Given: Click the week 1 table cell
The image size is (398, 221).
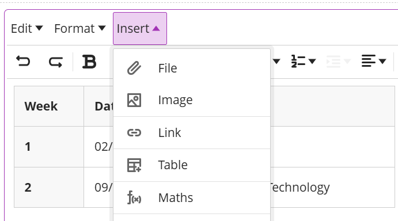Looking at the screenshot, I should [49, 147].
